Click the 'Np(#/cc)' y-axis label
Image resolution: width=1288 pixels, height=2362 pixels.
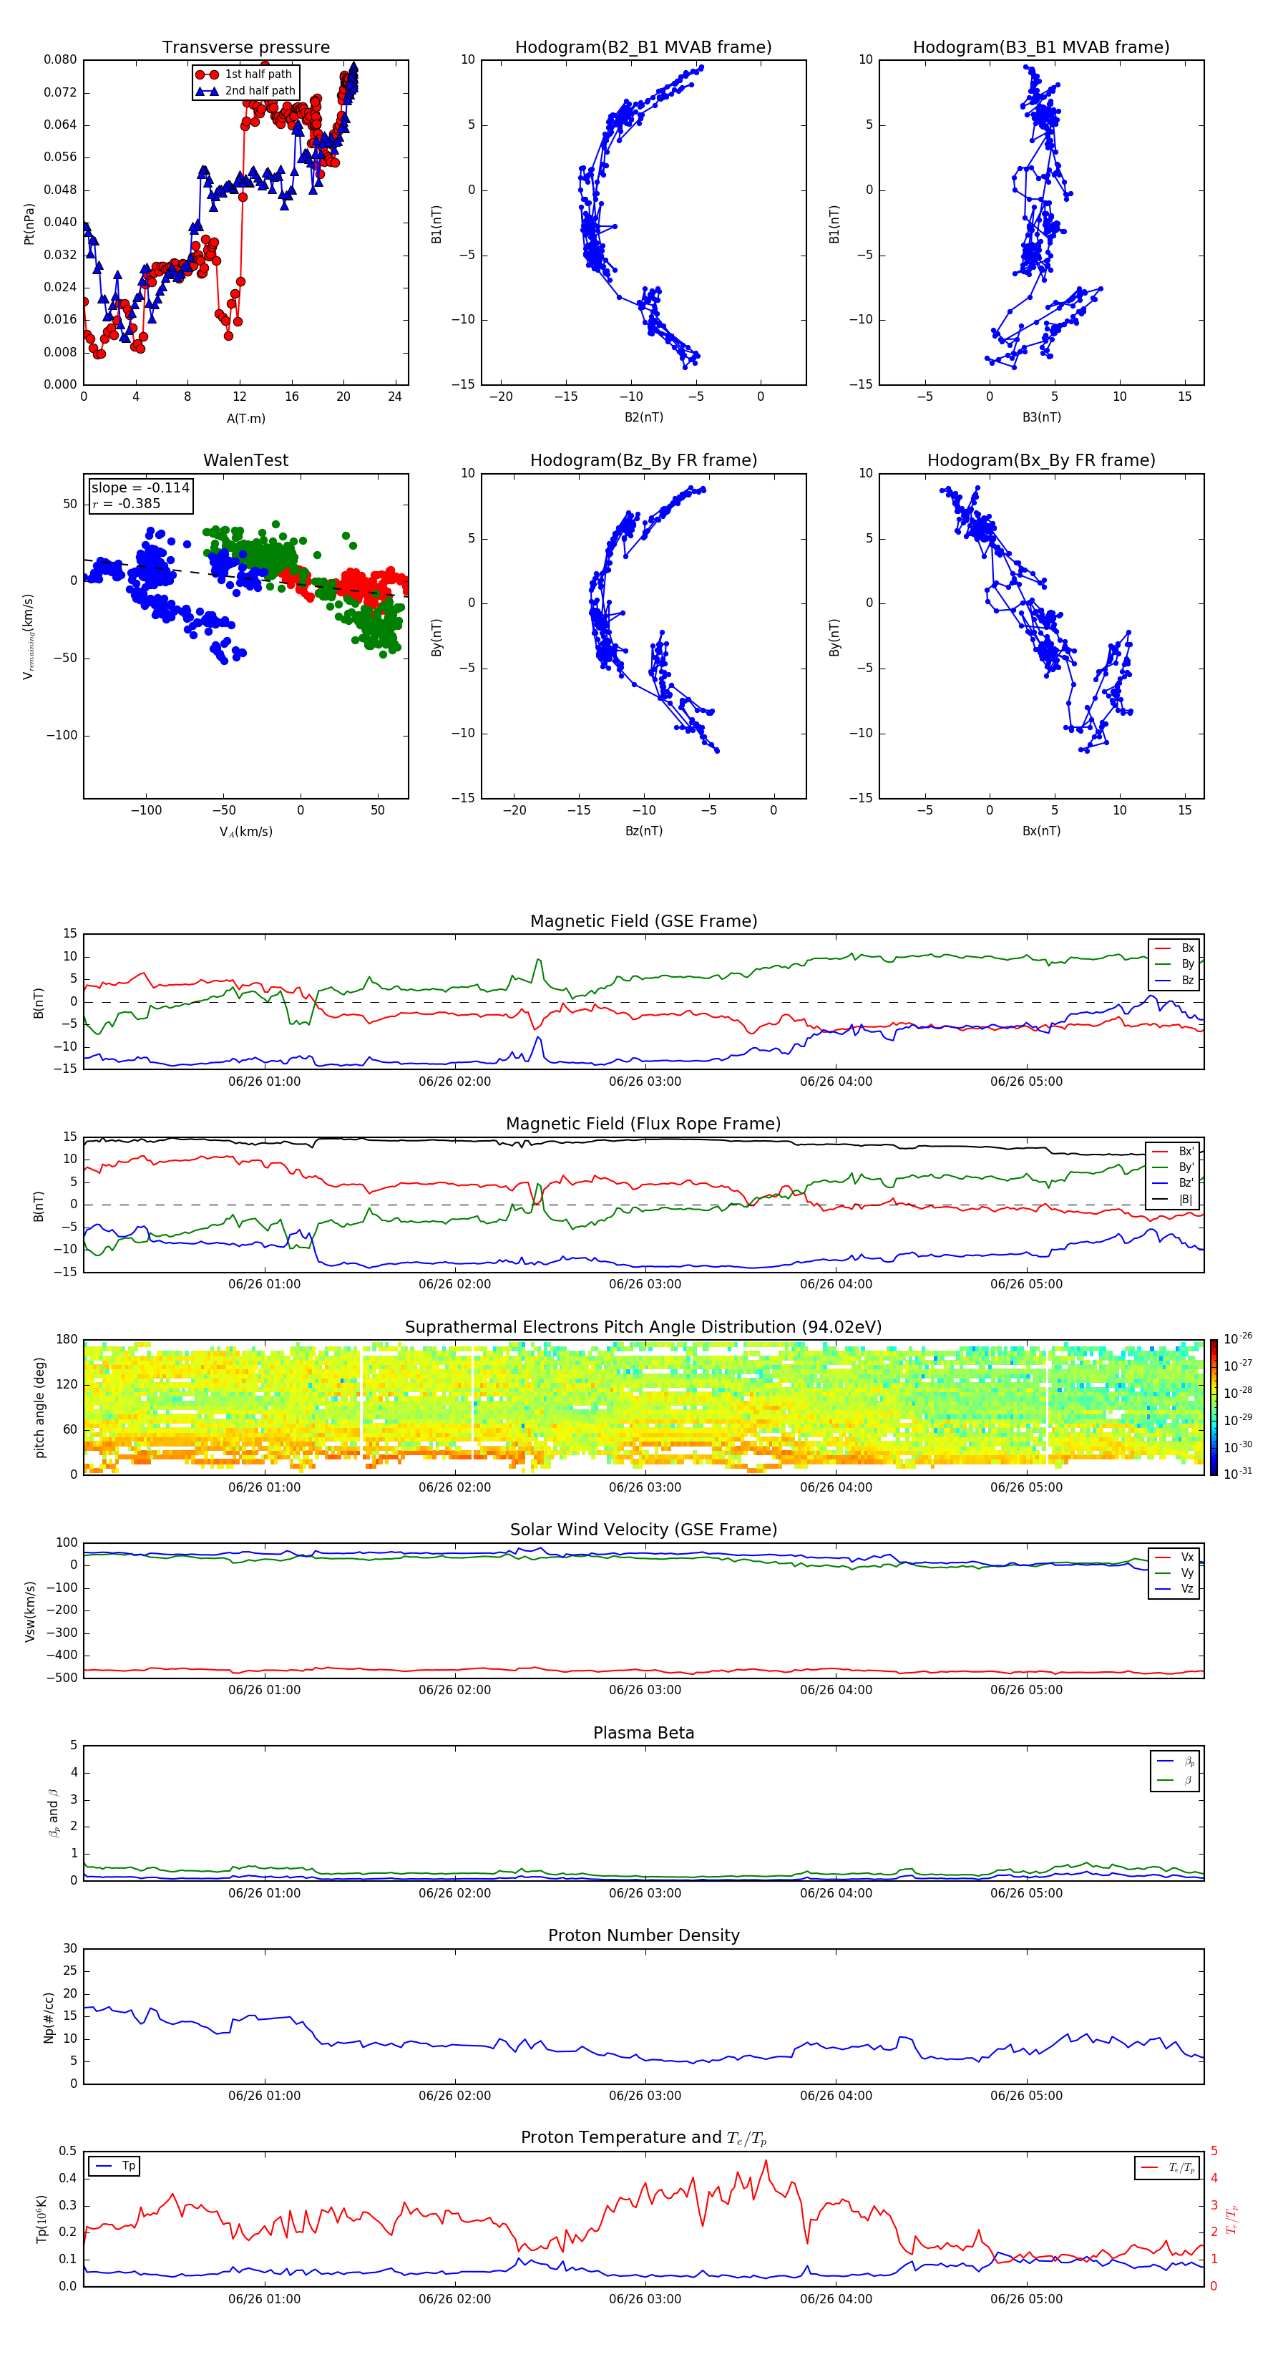pyautogui.click(x=49, y=2017)
